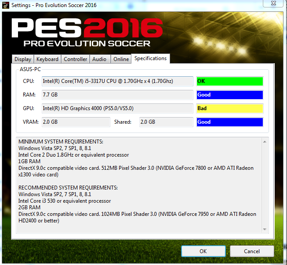Click the 'RECOMMENDED SYSTEM REQUIREMENTS:' heading

click(x=68, y=188)
